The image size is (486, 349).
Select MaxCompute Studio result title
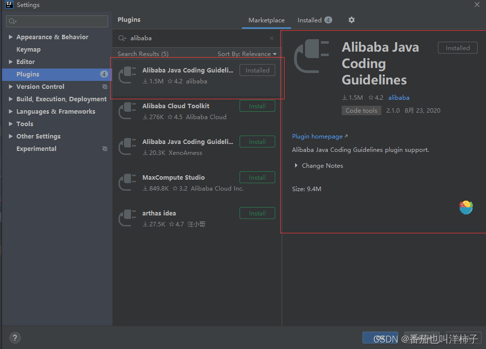(174, 177)
